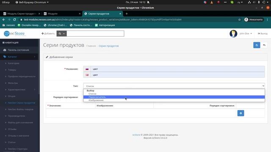Bookmark this page with the star icon
The image size is (271, 152).
click(239, 20)
